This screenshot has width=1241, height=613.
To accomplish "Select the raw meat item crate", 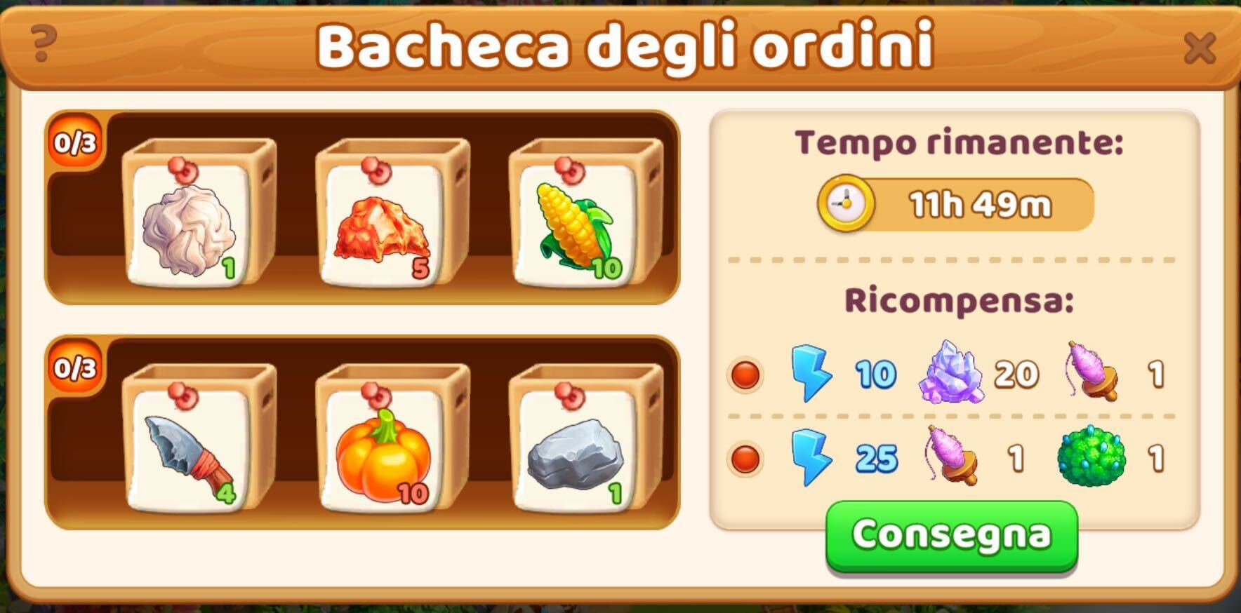I will point(391,213).
